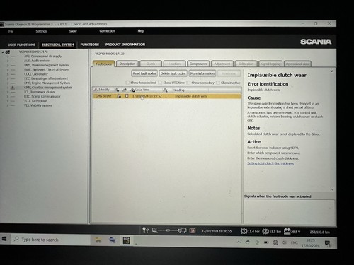
Task: Open SDP3 app from Windows taskbar
Action: 126,240
